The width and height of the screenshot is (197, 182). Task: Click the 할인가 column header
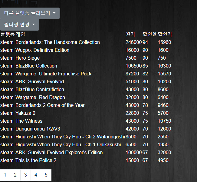pyautogui.click(x=165, y=34)
